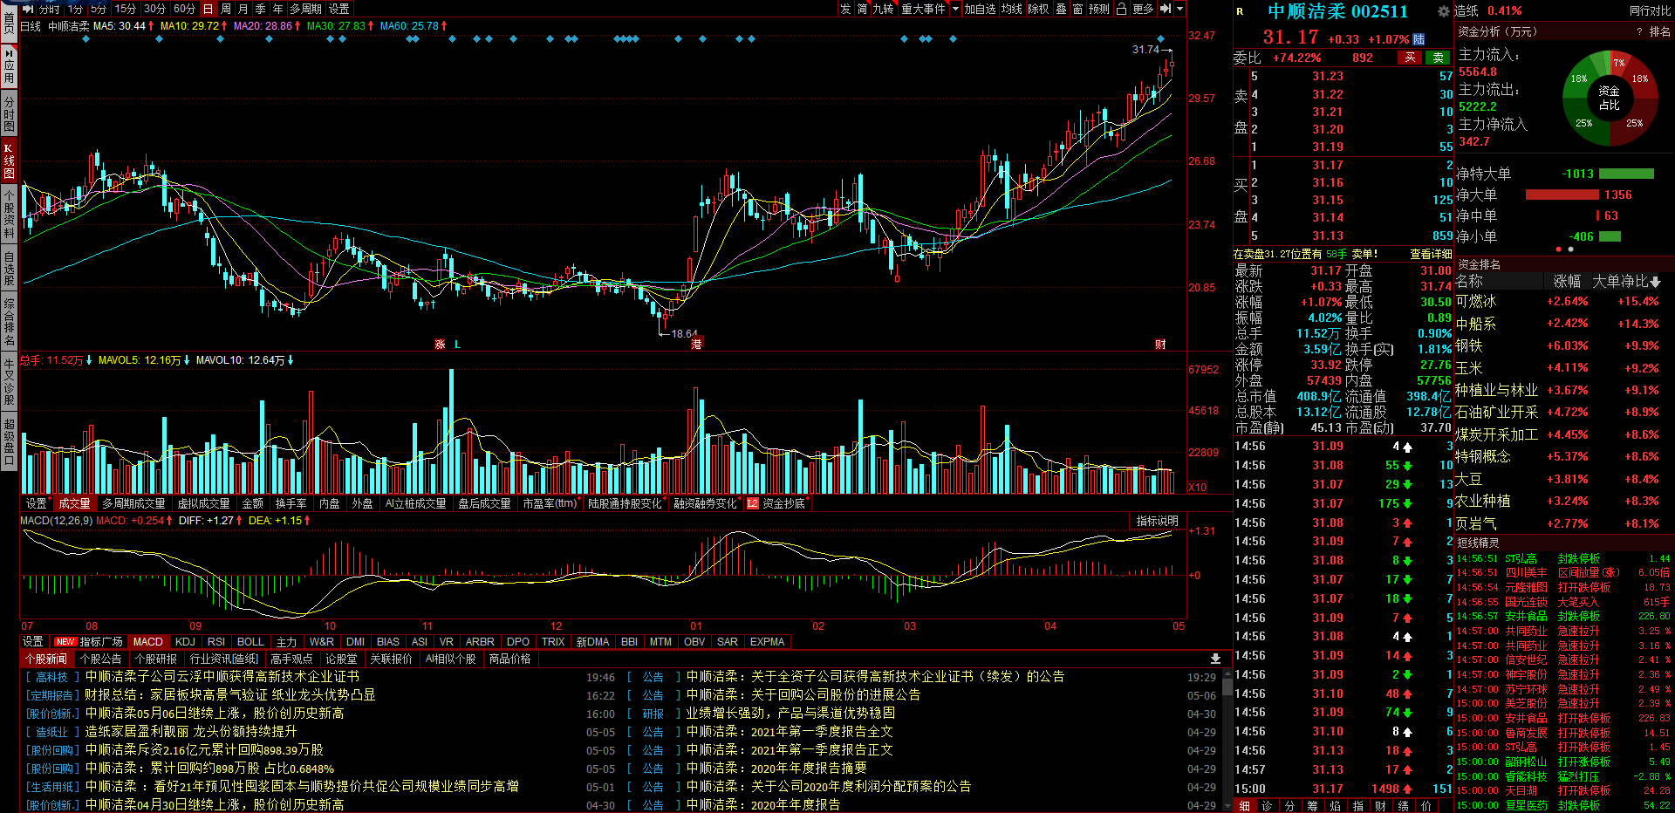1675x813 pixels.
Task: Open the dropdown arrow at toolbar far right
Action: (1180, 9)
